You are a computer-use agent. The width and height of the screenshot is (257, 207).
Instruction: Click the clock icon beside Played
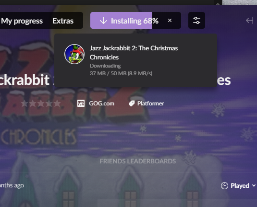[224, 186]
